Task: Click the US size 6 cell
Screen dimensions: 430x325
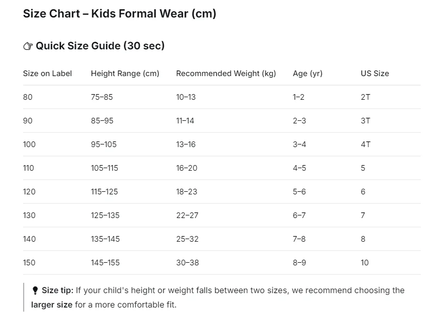Action: point(363,192)
